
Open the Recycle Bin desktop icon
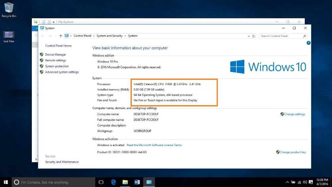9,10
